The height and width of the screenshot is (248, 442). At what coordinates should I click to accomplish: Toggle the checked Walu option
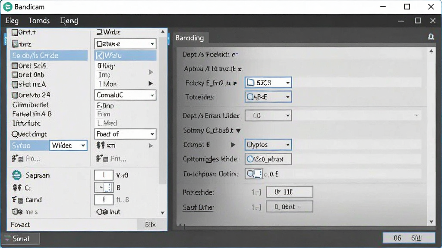tap(100, 56)
